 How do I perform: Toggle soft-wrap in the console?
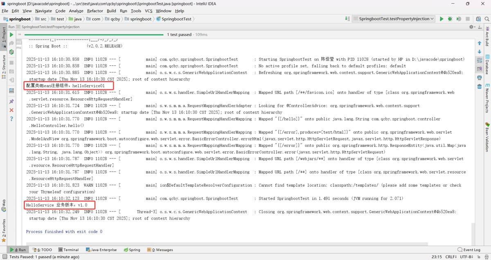(480, 60)
